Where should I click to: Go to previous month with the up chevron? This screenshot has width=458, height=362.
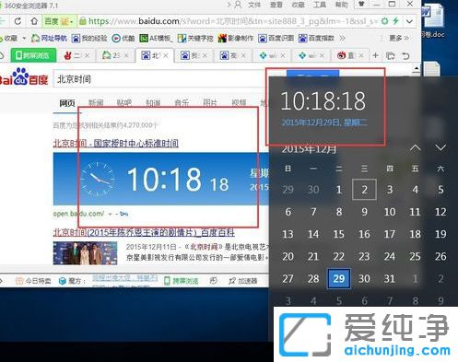click(x=415, y=148)
